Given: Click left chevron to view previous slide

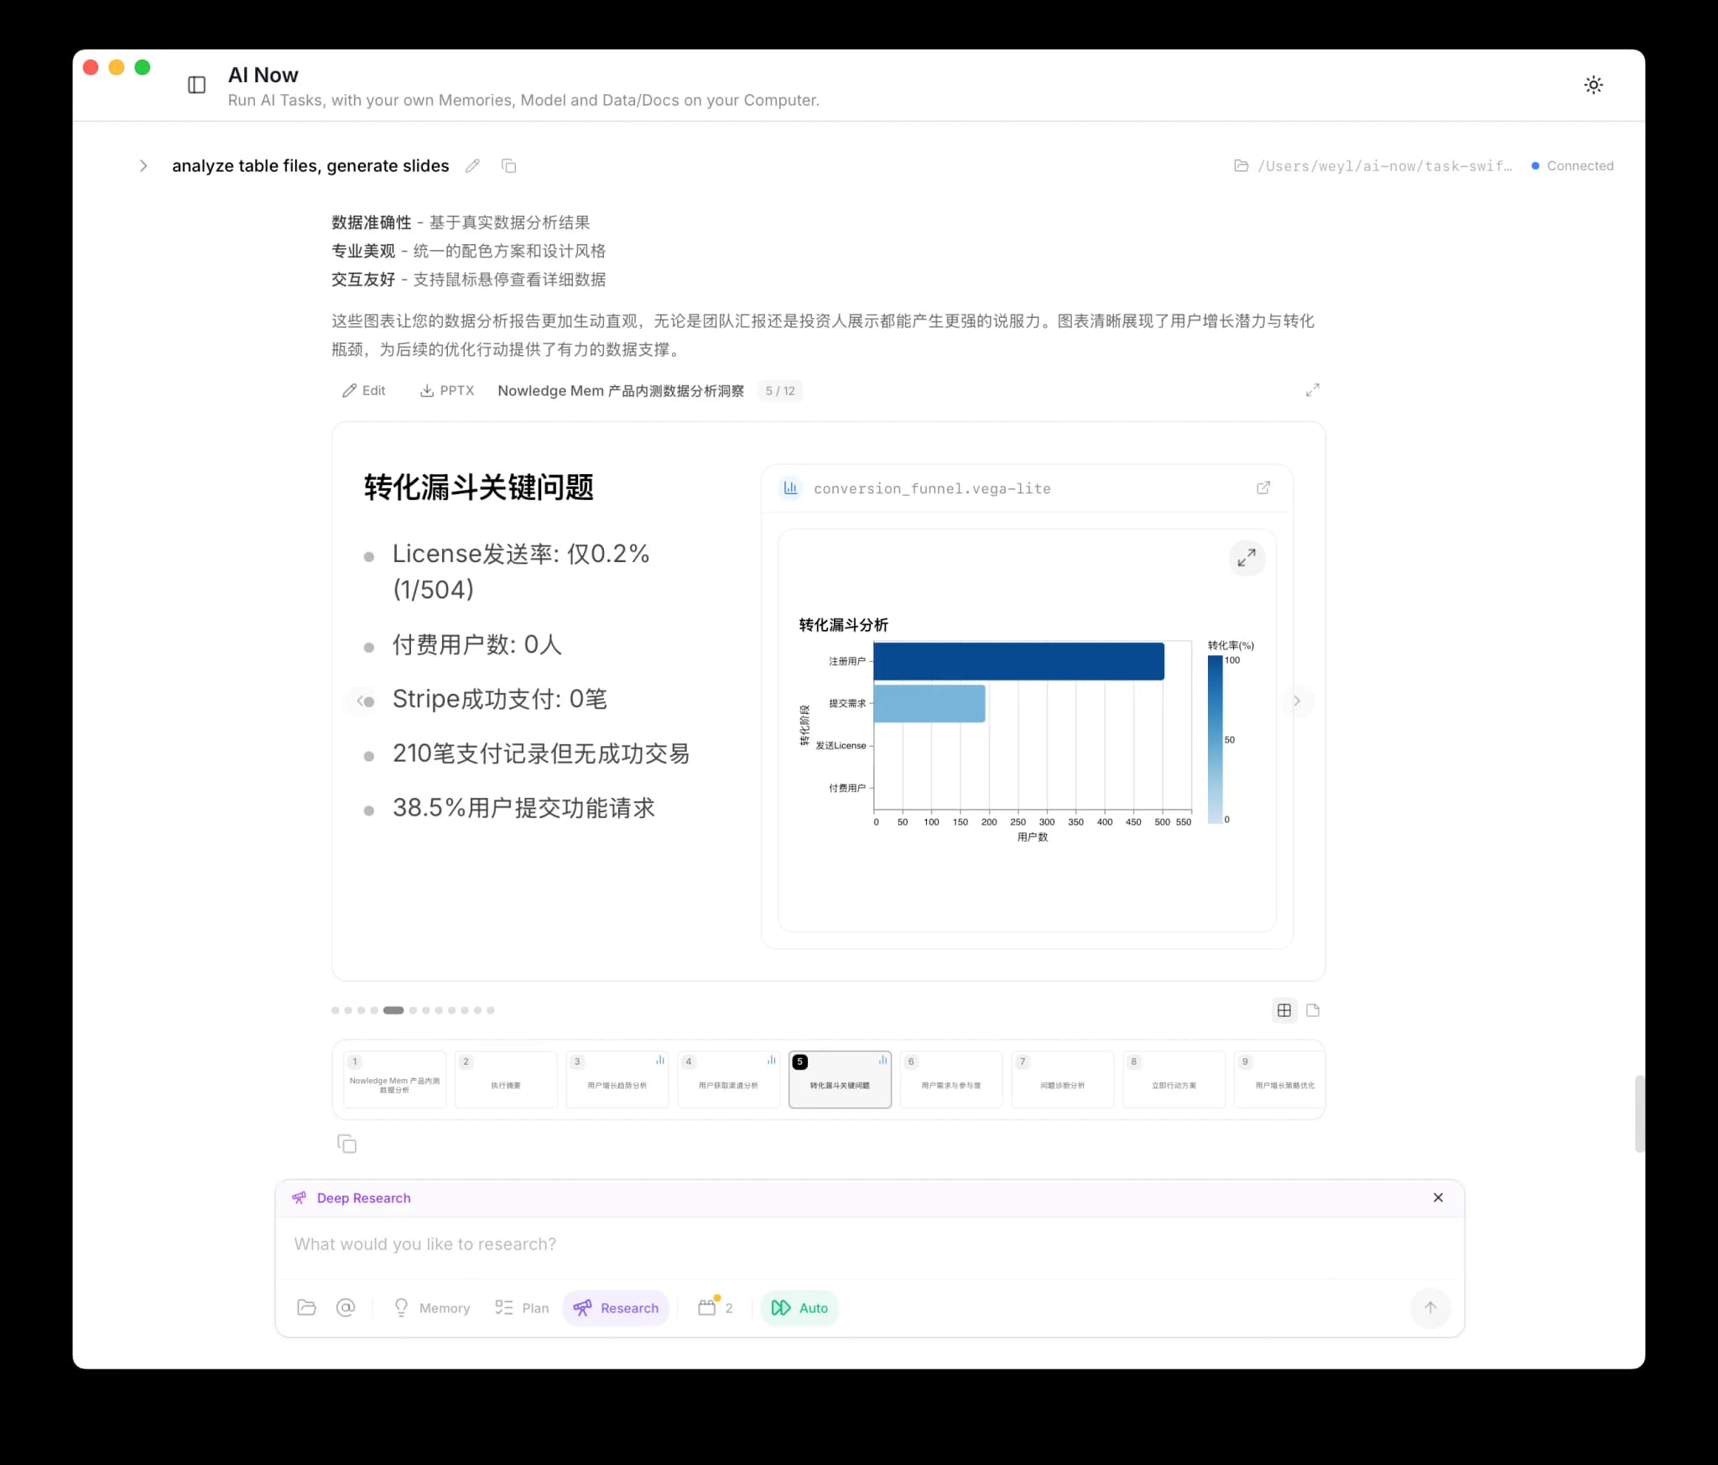Looking at the screenshot, I should pyautogui.click(x=362, y=701).
